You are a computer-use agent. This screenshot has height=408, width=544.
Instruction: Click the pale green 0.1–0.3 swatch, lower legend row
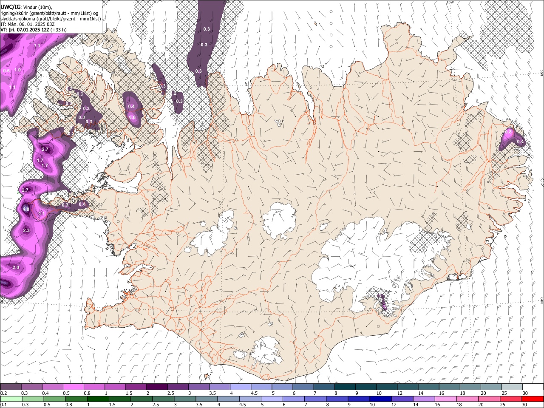click(x=11, y=399)
